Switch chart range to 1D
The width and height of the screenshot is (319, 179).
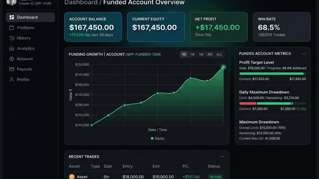point(184,54)
